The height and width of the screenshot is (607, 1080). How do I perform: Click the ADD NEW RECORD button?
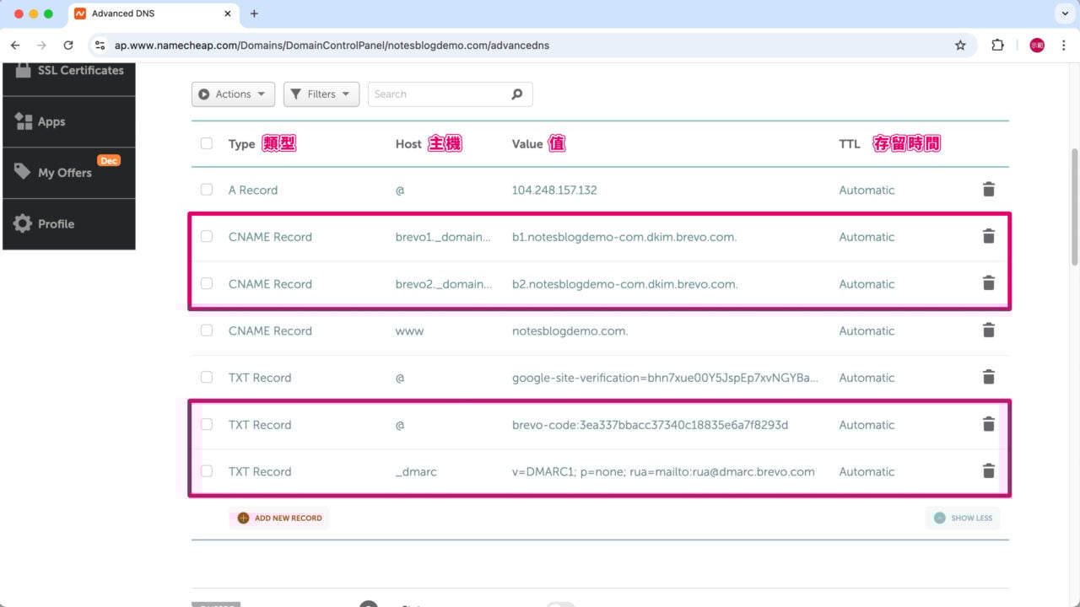point(278,518)
